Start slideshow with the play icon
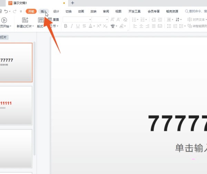 4,20
